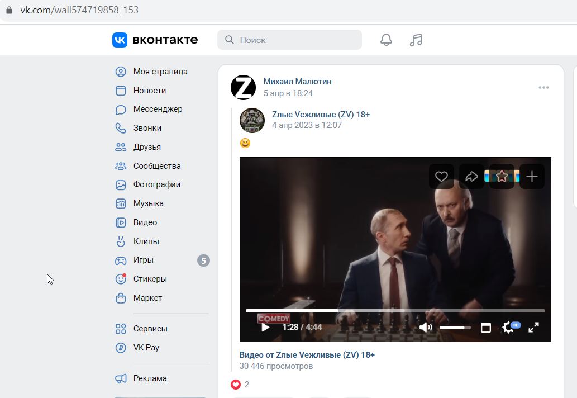Image resolution: width=577 pixels, height=398 pixels.
Task: Add the video with plus icon
Action: tap(532, 176)
